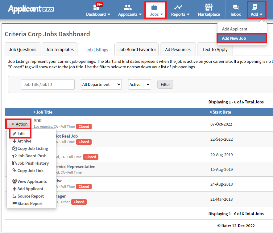This screenshot has width=273, height=233.
Task: Open the Text To Apply tab
Action: click(x=215, y=49)
